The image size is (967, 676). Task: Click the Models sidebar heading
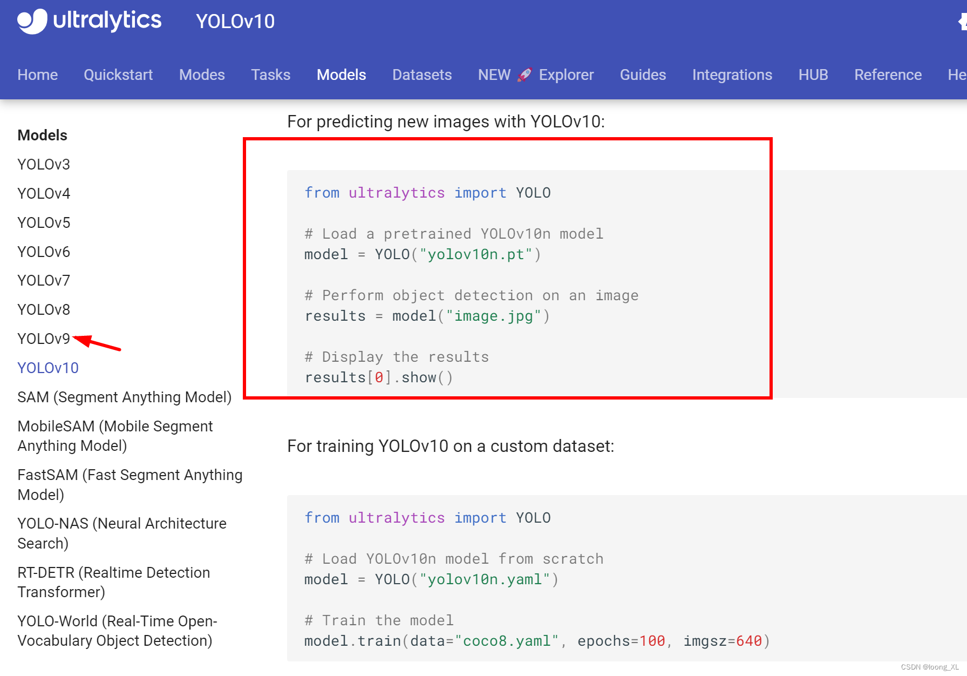click(x=43, y=135)
